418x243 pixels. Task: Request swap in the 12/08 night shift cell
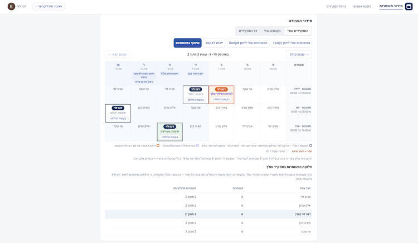(196, 100)
